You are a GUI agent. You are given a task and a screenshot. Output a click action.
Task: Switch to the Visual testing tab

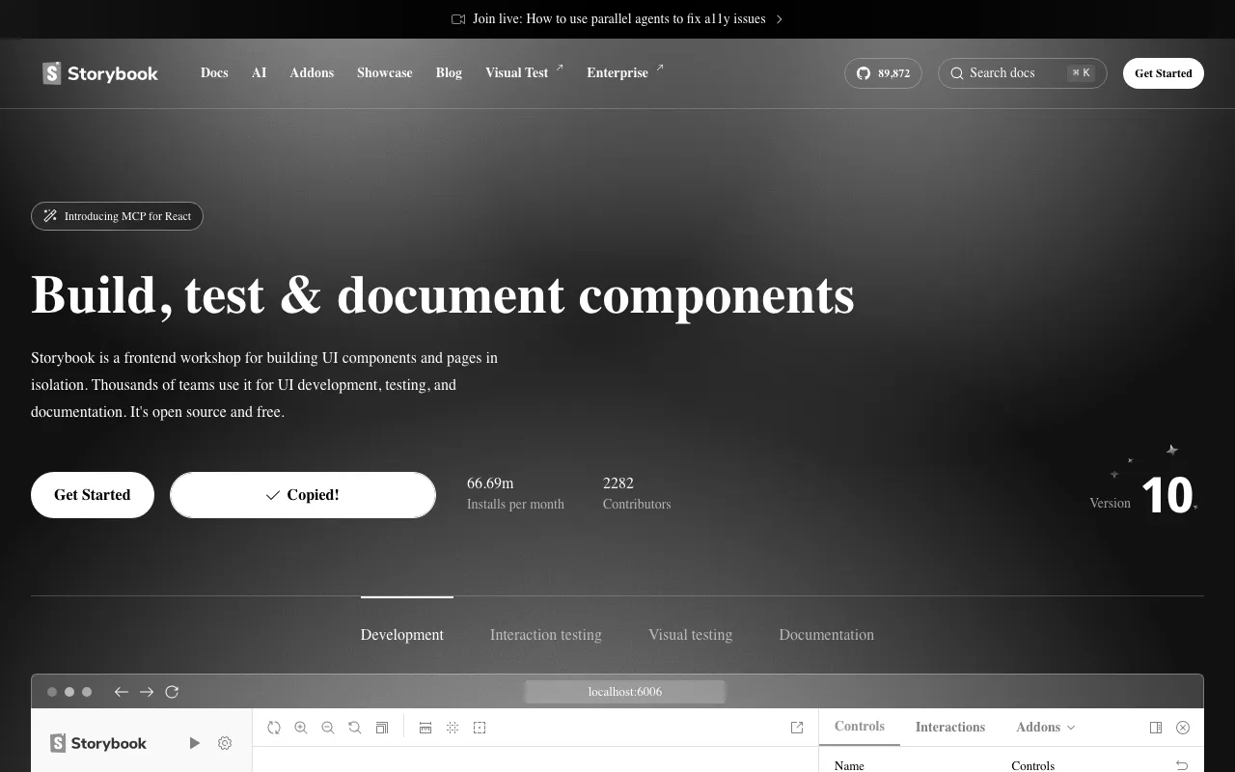point(691,635)
